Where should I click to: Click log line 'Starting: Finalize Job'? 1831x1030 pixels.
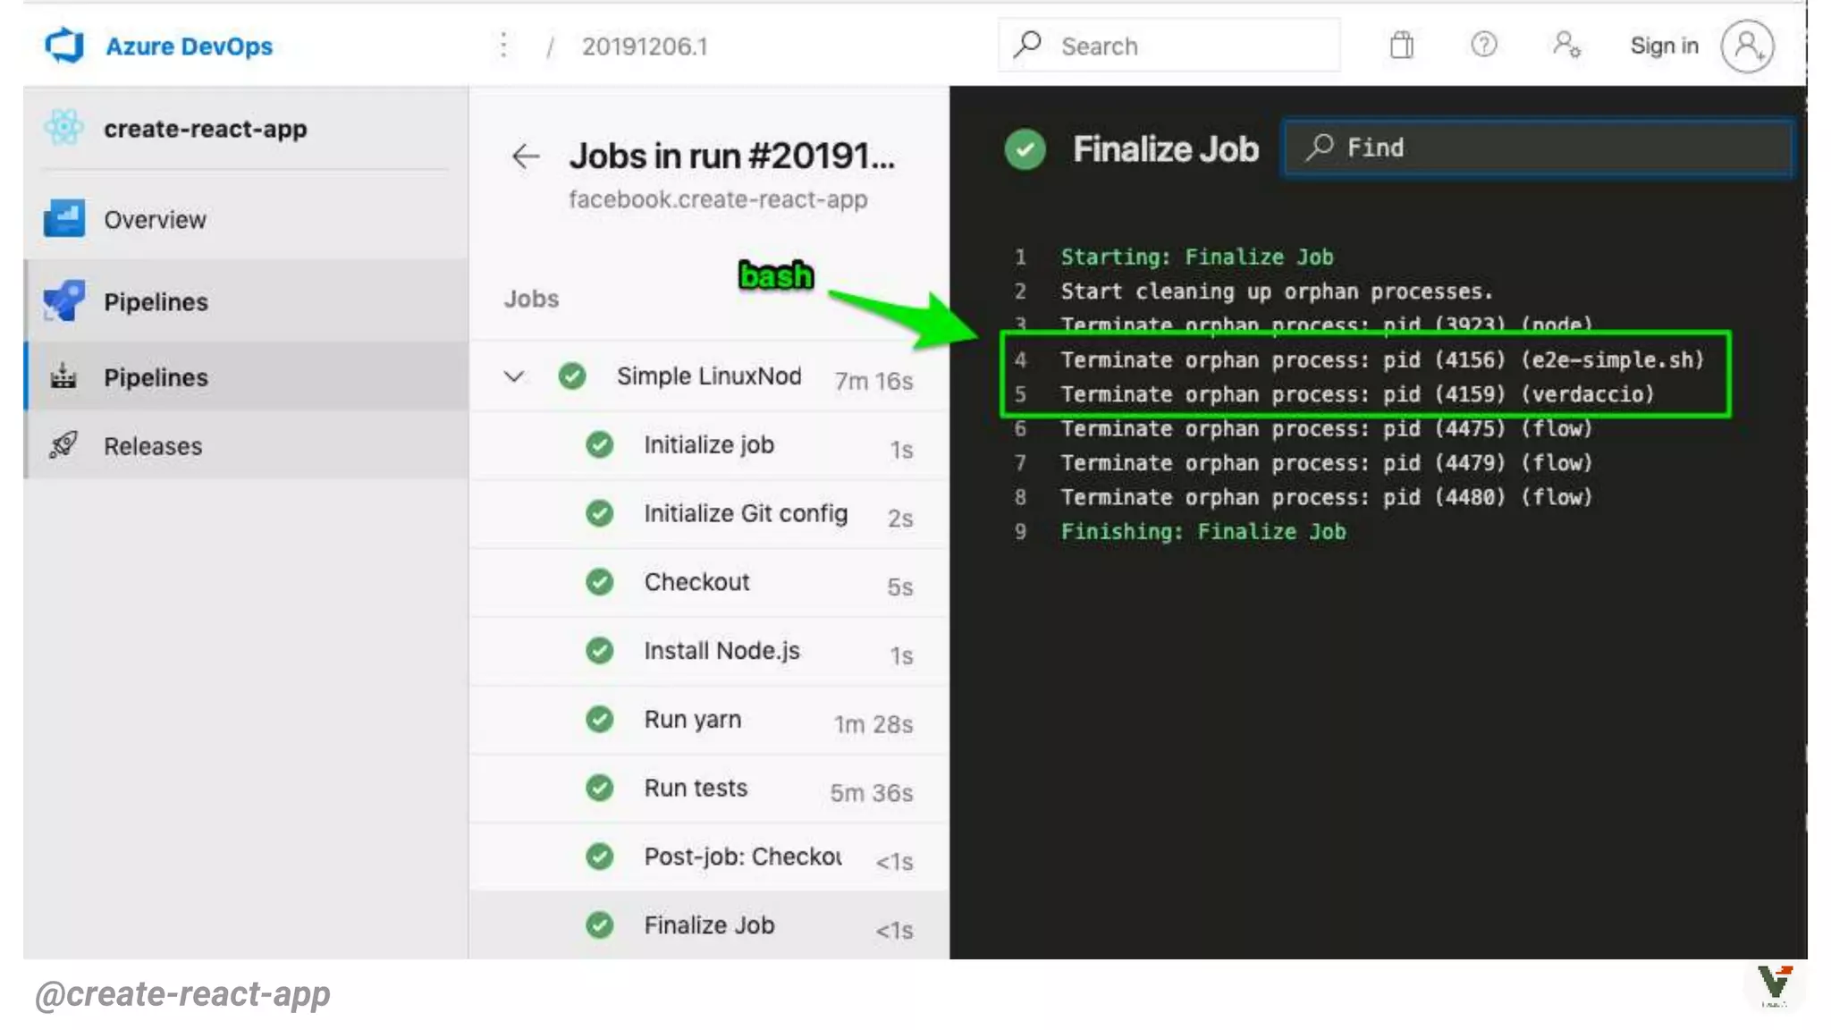tap(1197, 257)
